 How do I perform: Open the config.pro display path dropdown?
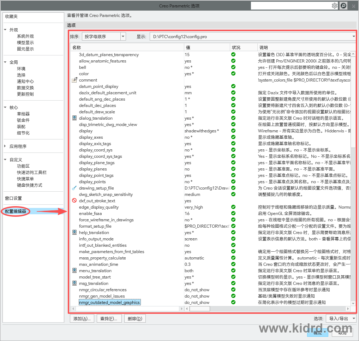354,37
